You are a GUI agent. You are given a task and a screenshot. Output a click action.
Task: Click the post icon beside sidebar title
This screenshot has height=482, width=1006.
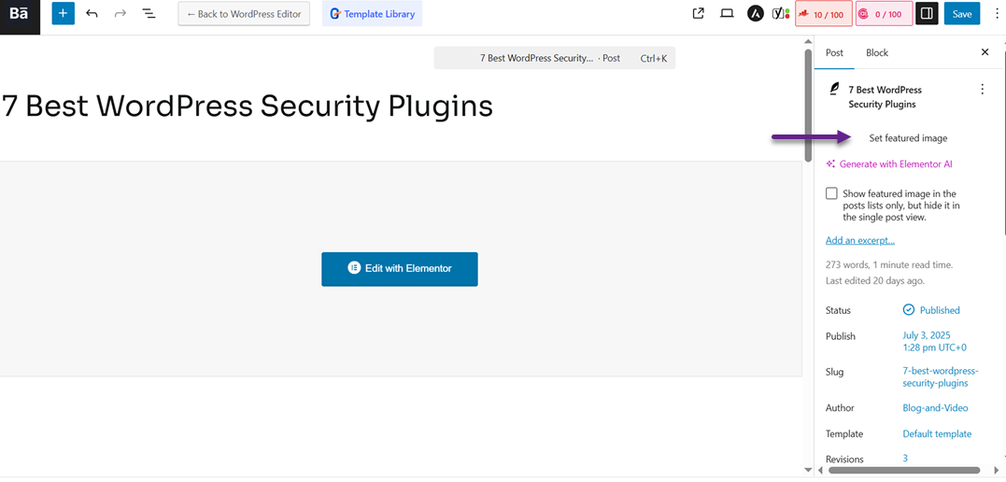833,90
